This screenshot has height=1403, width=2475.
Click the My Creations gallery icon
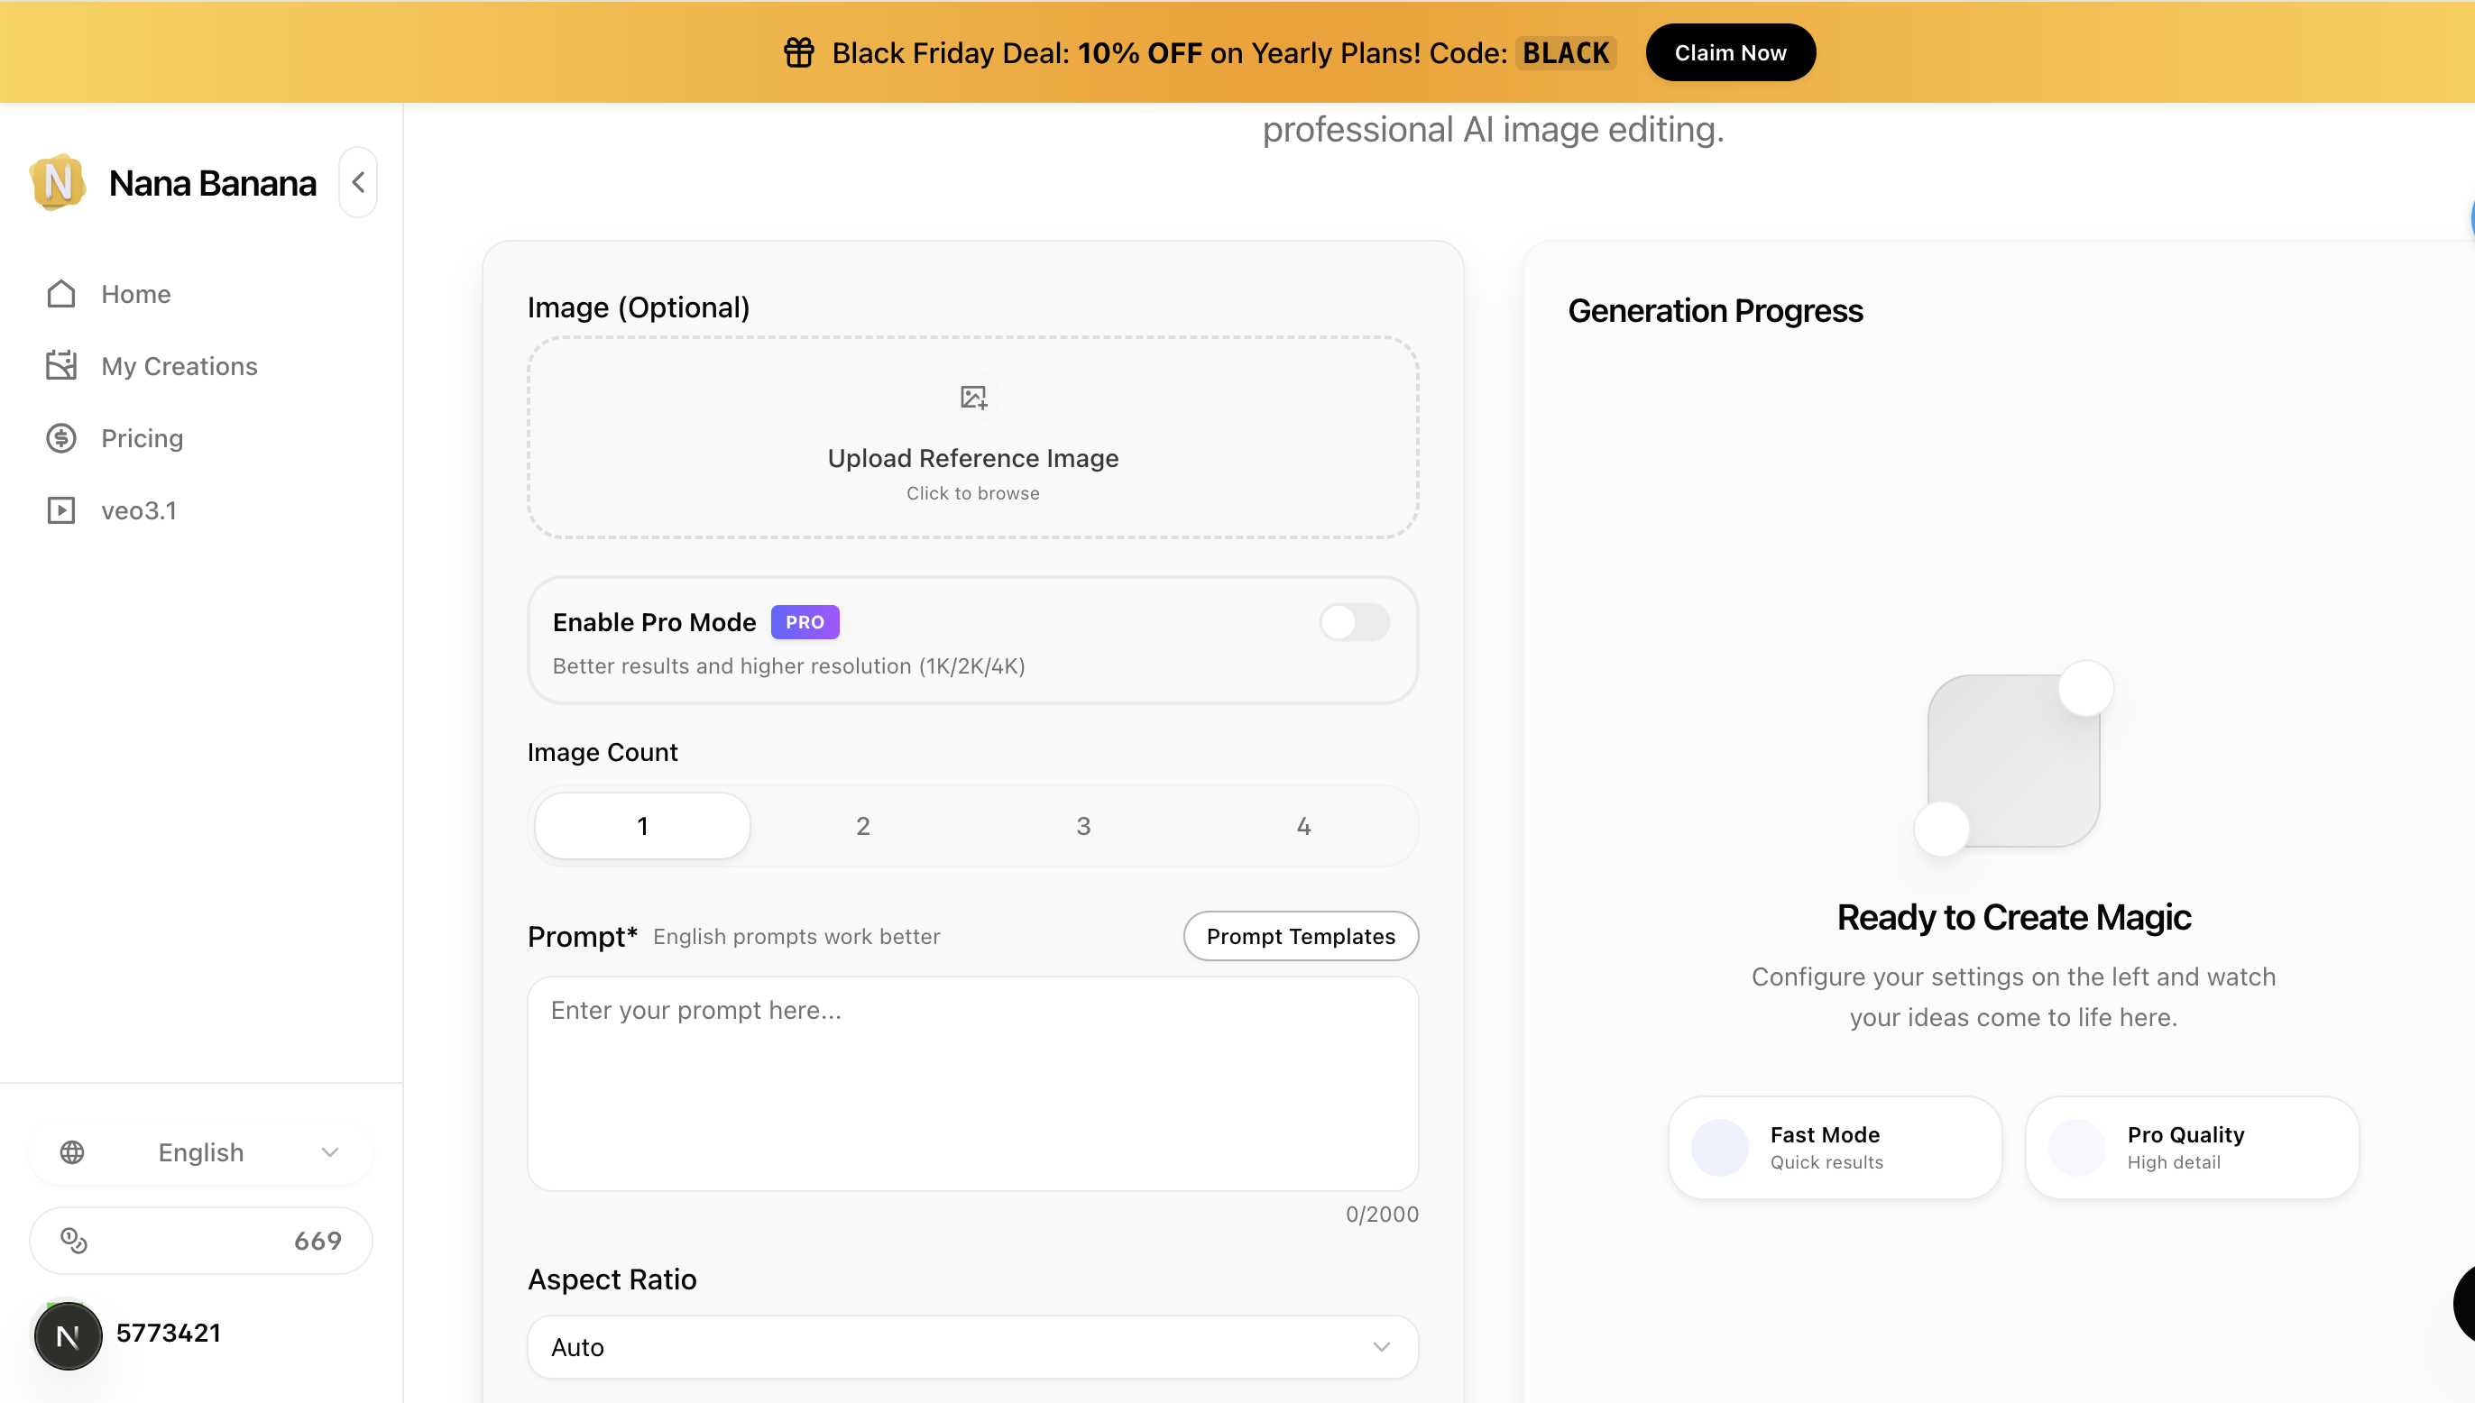[60, 366]
